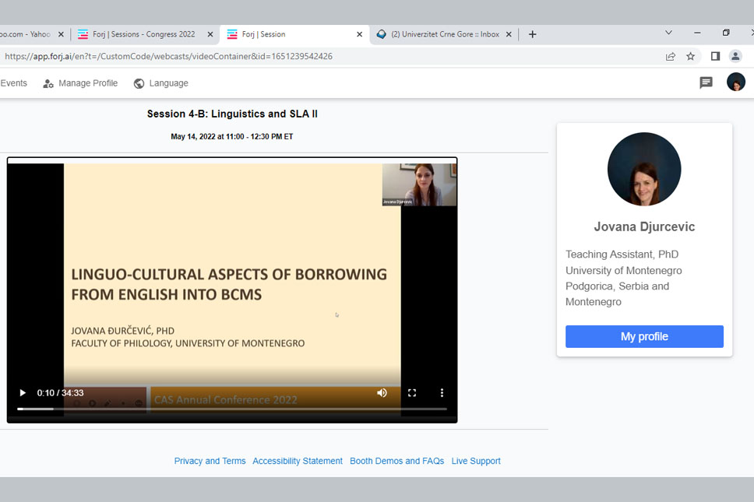Open Booth Demos and FAQs link
The height and width of the screenshot is (502, 754).
pos(396,461)
